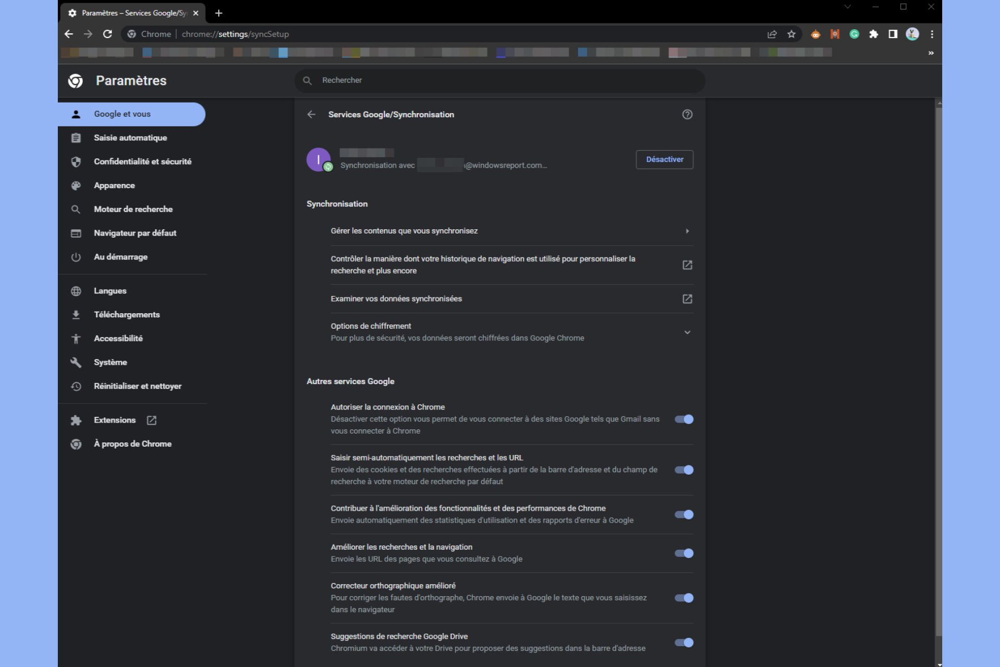
Task: Click the Rechercher settings search field
Action: point(500,80)
